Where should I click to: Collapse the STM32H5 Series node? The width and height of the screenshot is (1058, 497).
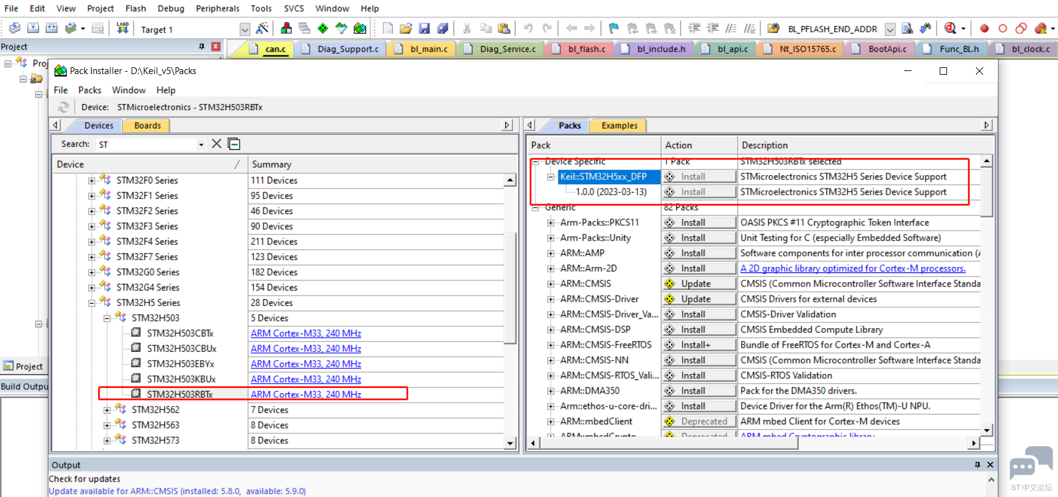click(91, 303)
